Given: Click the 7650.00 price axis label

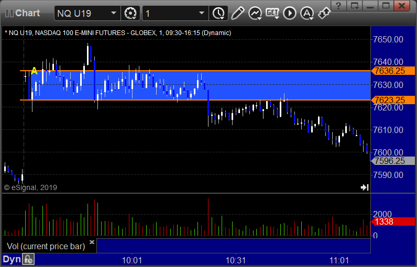Looking at the screenshot, I should 388,39.
